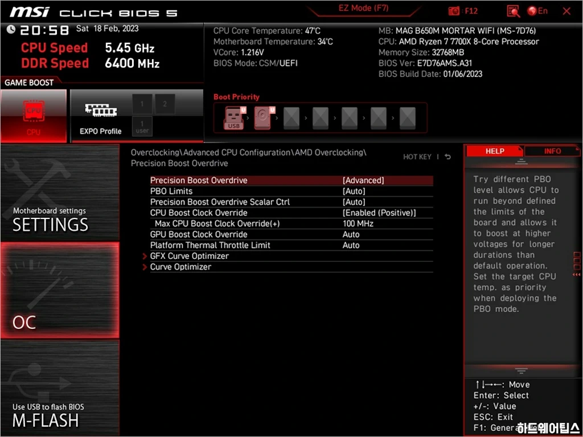Image resolution: width=583 pixels, height=437 pixels.
Task: Click the Memory Size 32768MB text
Action: point(421,52)
